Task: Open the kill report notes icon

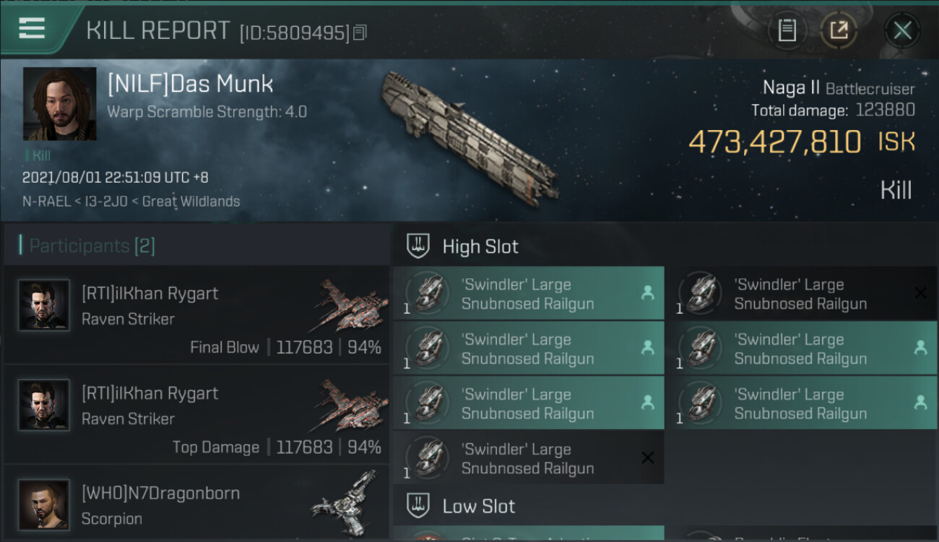Action: [787, 30]
